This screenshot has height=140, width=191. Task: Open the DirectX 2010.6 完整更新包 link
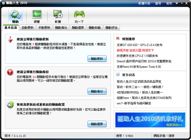[x=144, y=61]
